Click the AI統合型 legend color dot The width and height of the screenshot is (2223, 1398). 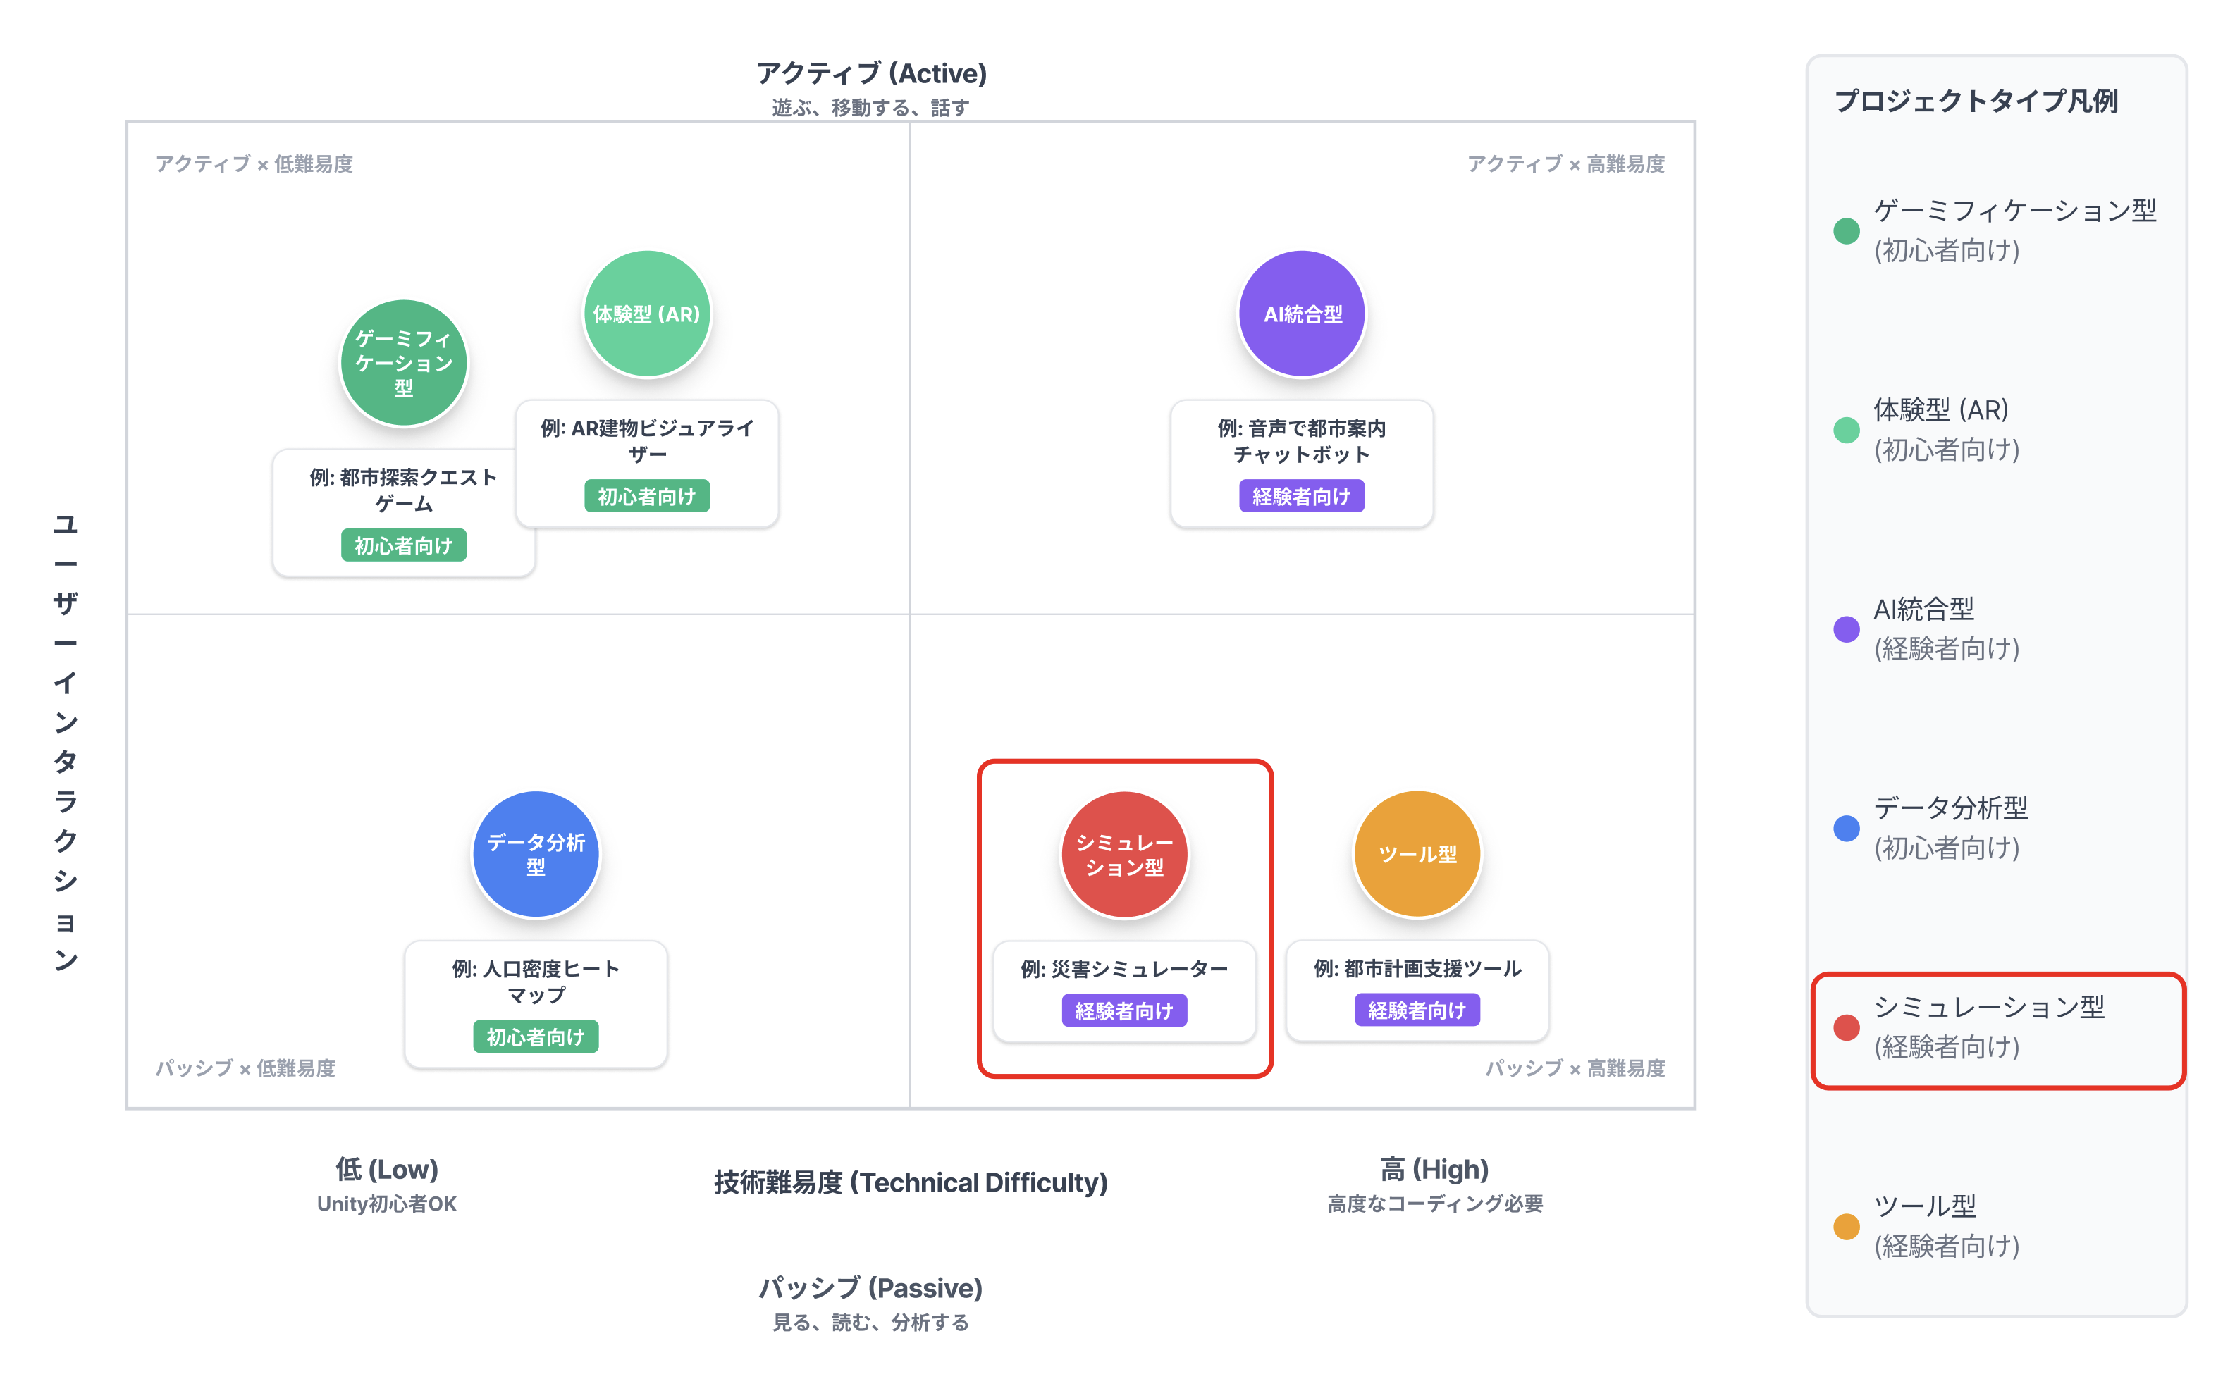tap(1847, 629)
